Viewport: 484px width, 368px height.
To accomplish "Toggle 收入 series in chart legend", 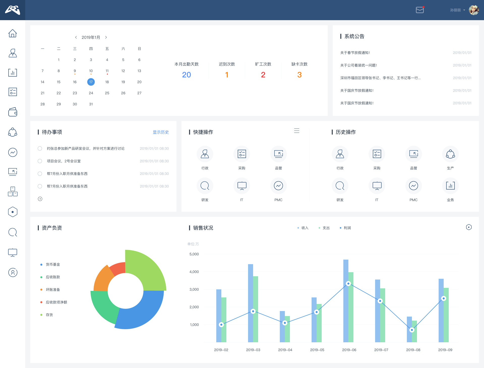I will tap(303, 228).
